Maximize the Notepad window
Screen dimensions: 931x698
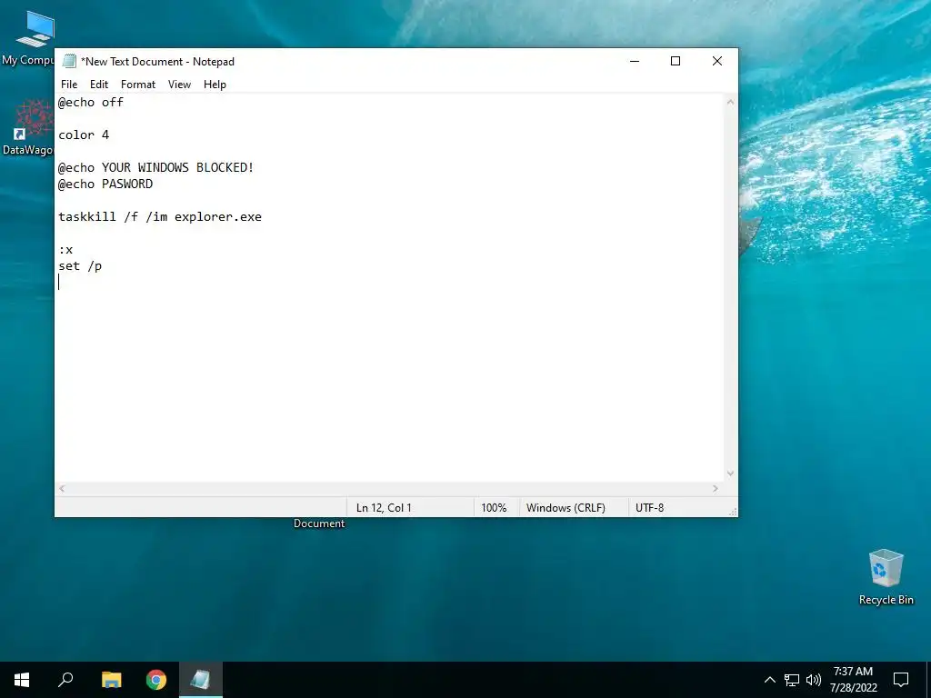coord(676,61)
